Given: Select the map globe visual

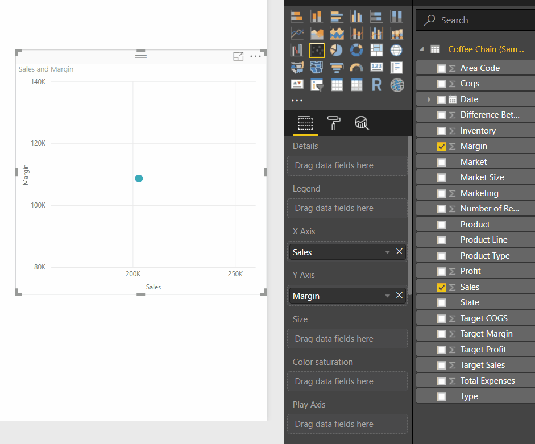Looking at the screenshot, I should pyautogui.click(x=396, y=50).
